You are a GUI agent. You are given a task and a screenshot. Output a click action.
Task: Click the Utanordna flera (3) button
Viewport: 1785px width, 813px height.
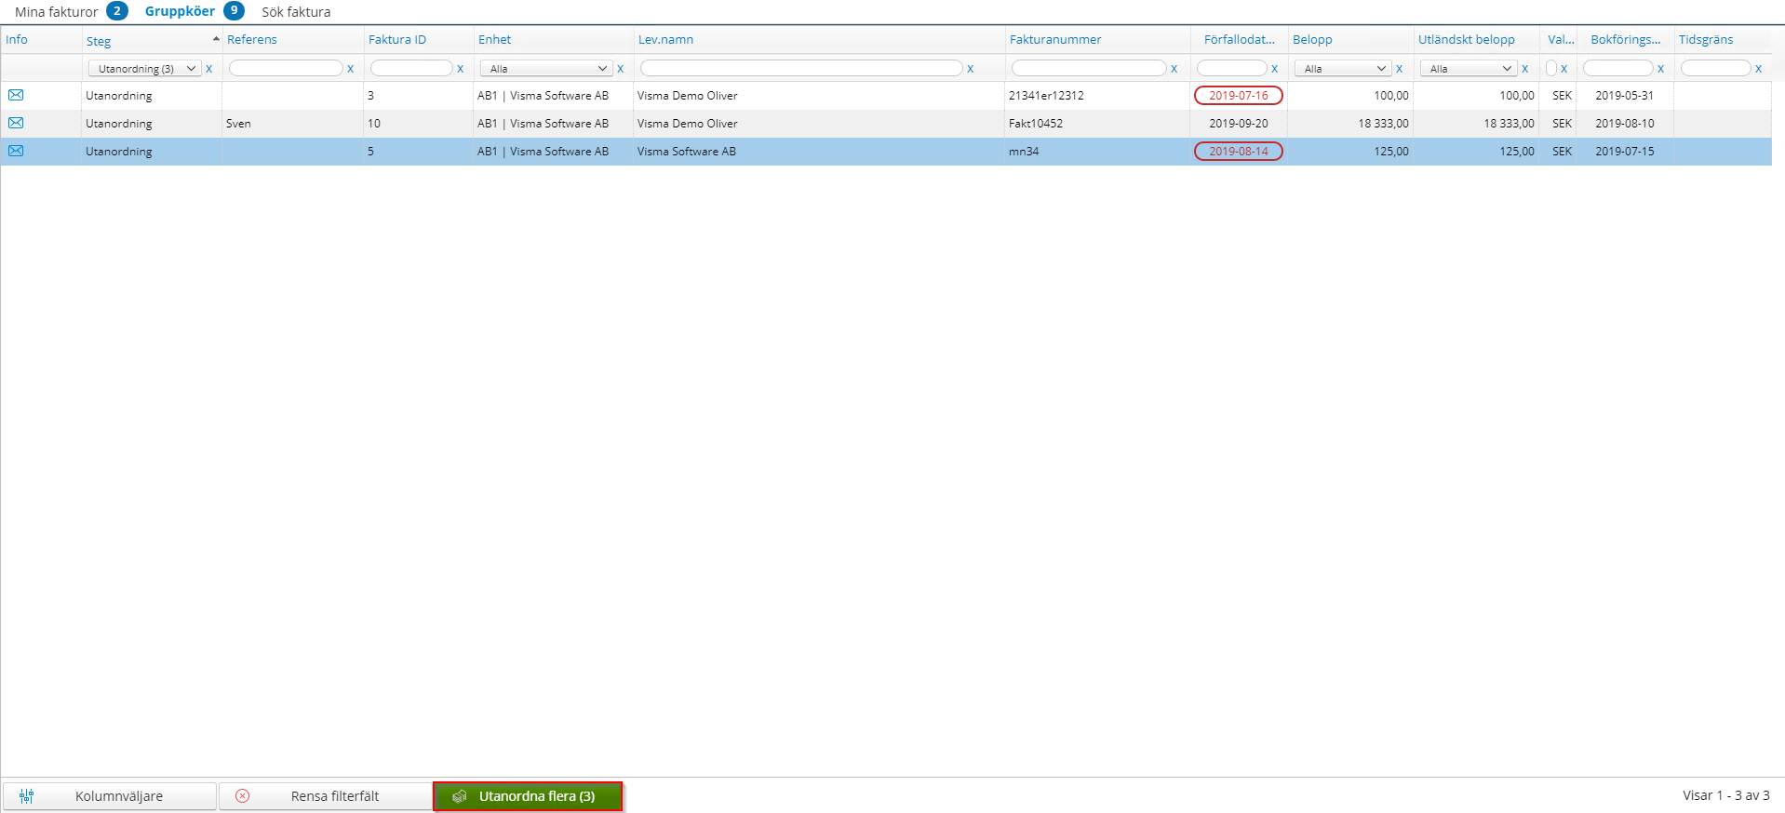point(528,796)
